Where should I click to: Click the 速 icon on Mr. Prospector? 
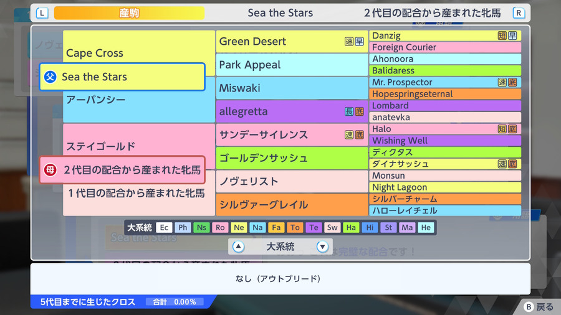502,82
